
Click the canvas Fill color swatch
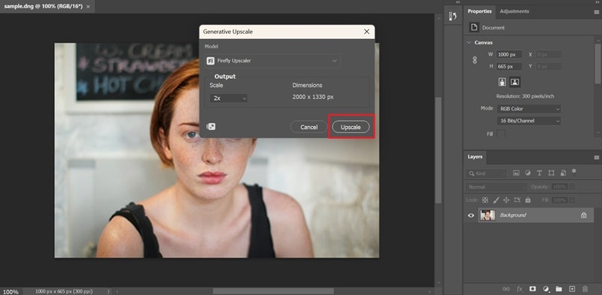(x=501, y=134)
